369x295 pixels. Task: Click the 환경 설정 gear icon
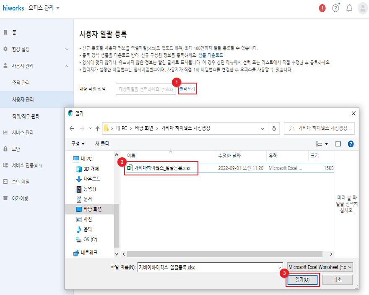[5, 49]
